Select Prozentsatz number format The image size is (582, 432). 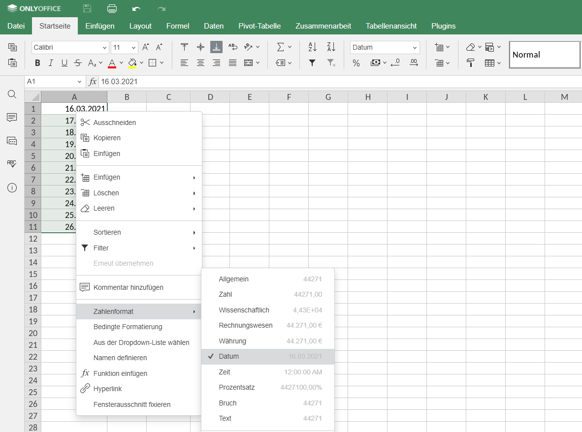[268, 388]
